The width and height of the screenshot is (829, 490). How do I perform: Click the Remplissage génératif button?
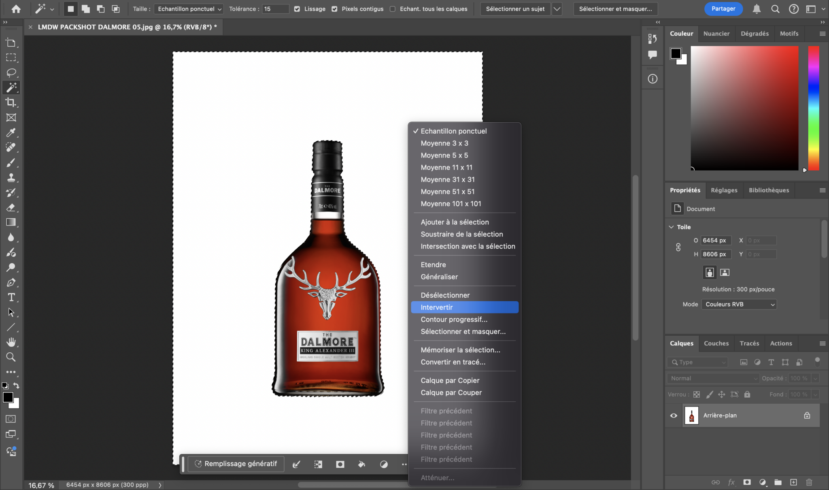pos(236,464)
